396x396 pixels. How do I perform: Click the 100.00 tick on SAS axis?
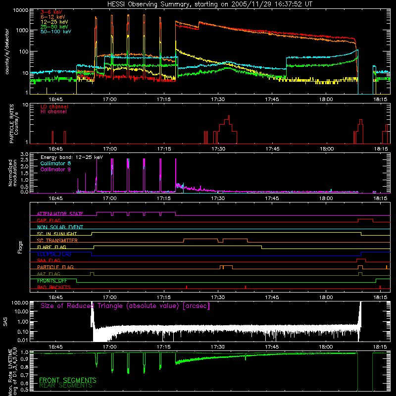(x=20, y=303)
